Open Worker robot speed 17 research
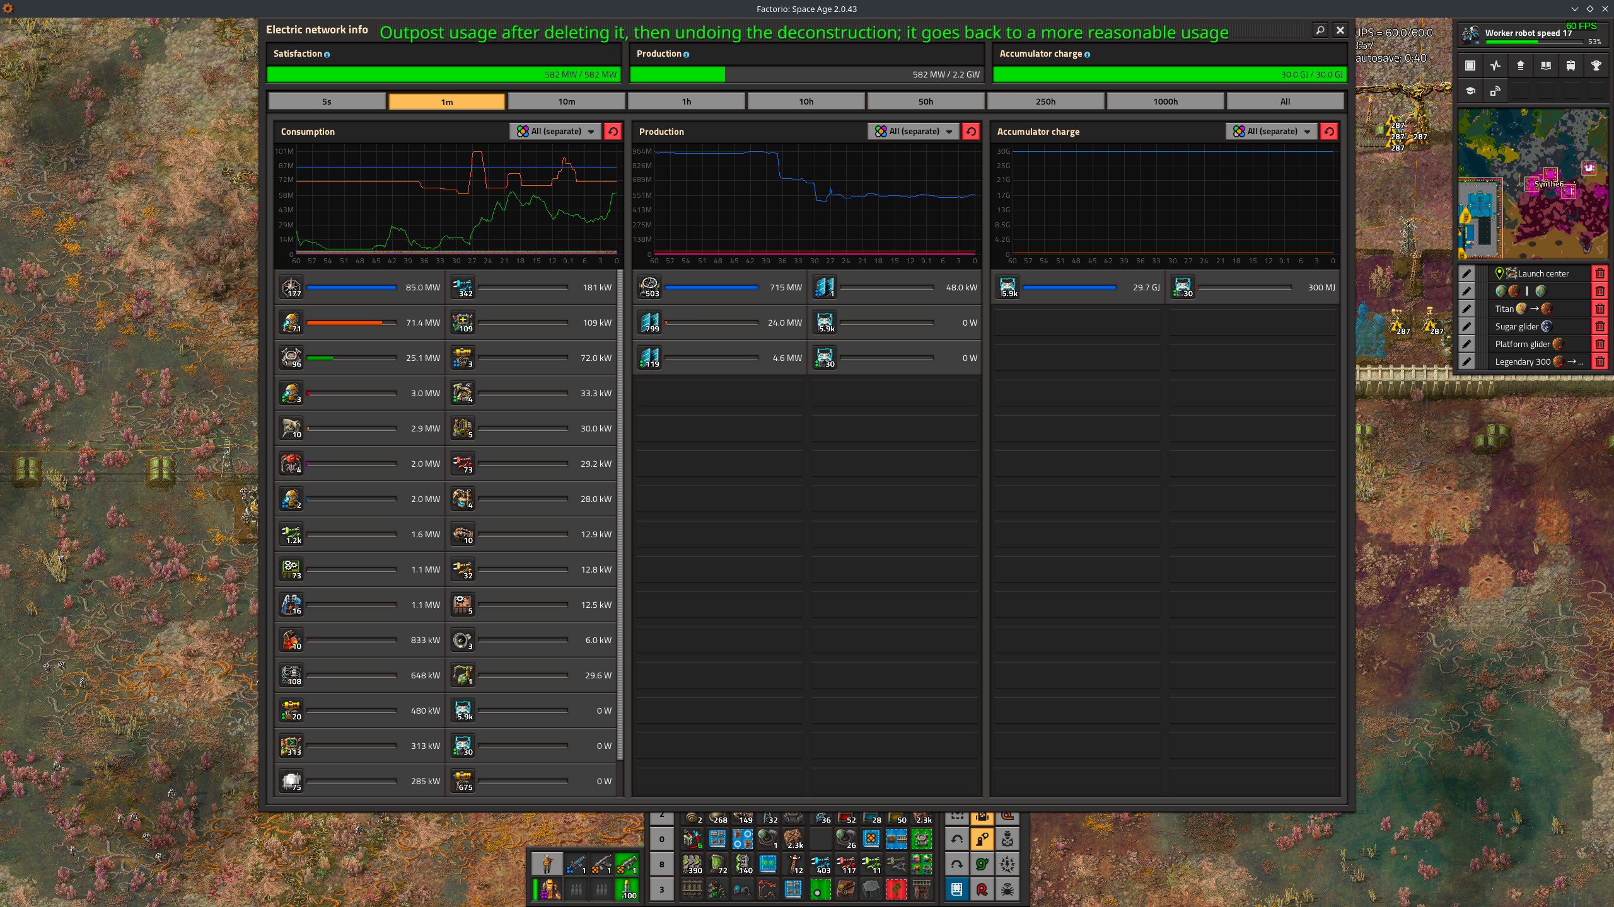The width and height of the screenshot is (1614, 907). tap(1533, 34)
